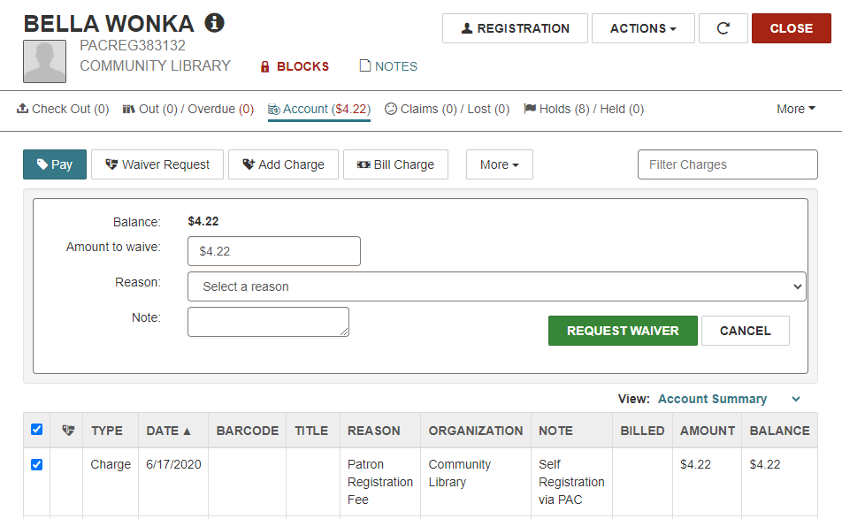
Task: Click the Pay button with tag icon
Action: tap(55, 164)
